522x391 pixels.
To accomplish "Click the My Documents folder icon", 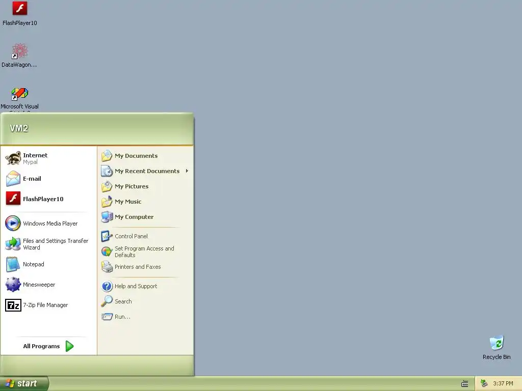I will [107, 156].
